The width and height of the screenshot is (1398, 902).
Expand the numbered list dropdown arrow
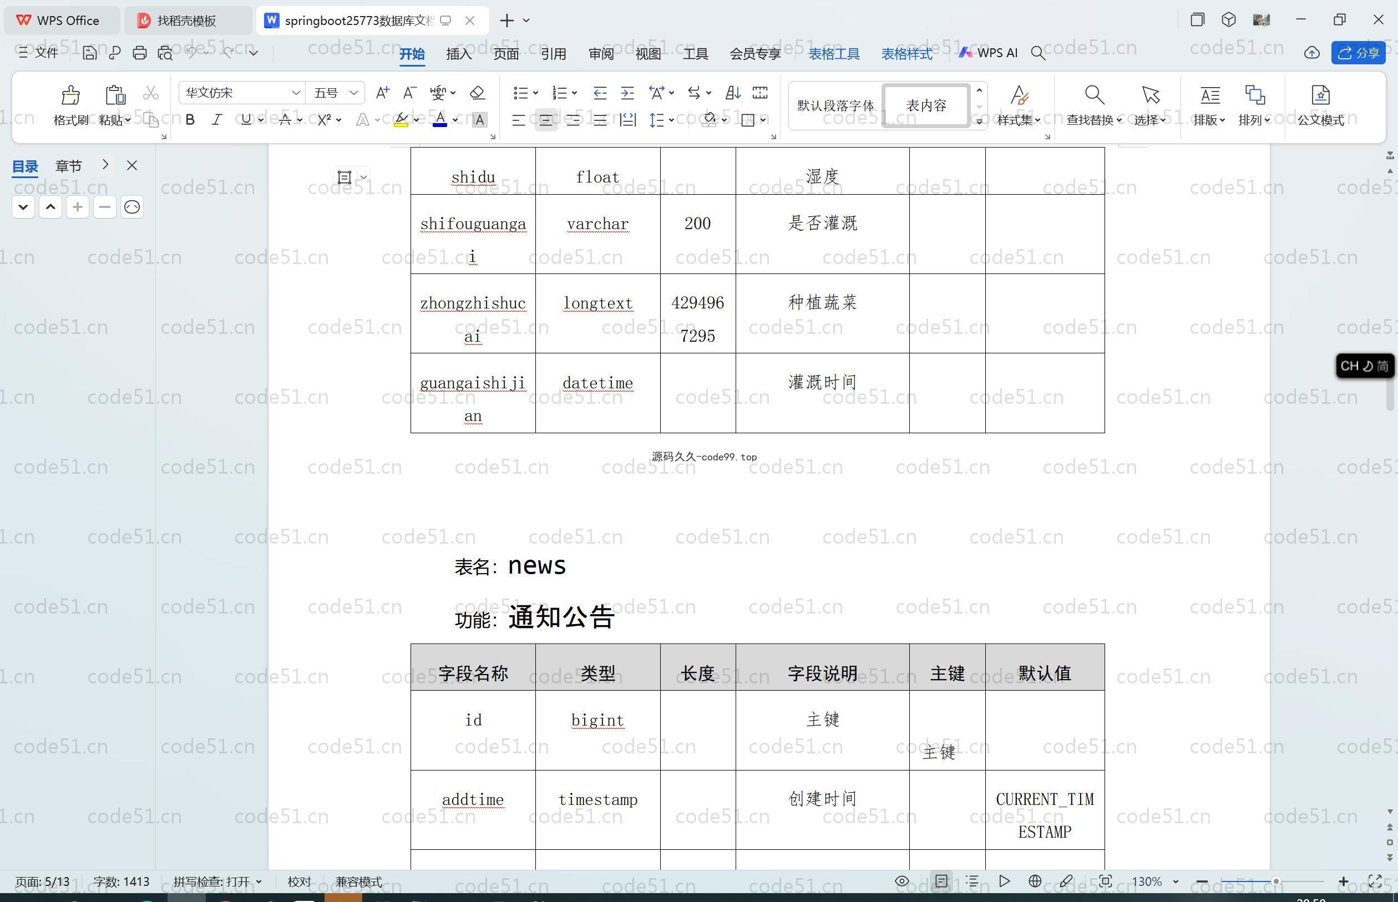click(x=575, y=93)
